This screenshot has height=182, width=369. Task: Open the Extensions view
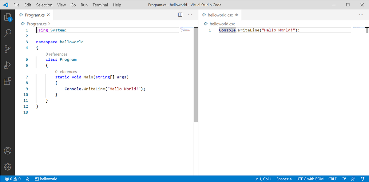[x=7, y=81]
